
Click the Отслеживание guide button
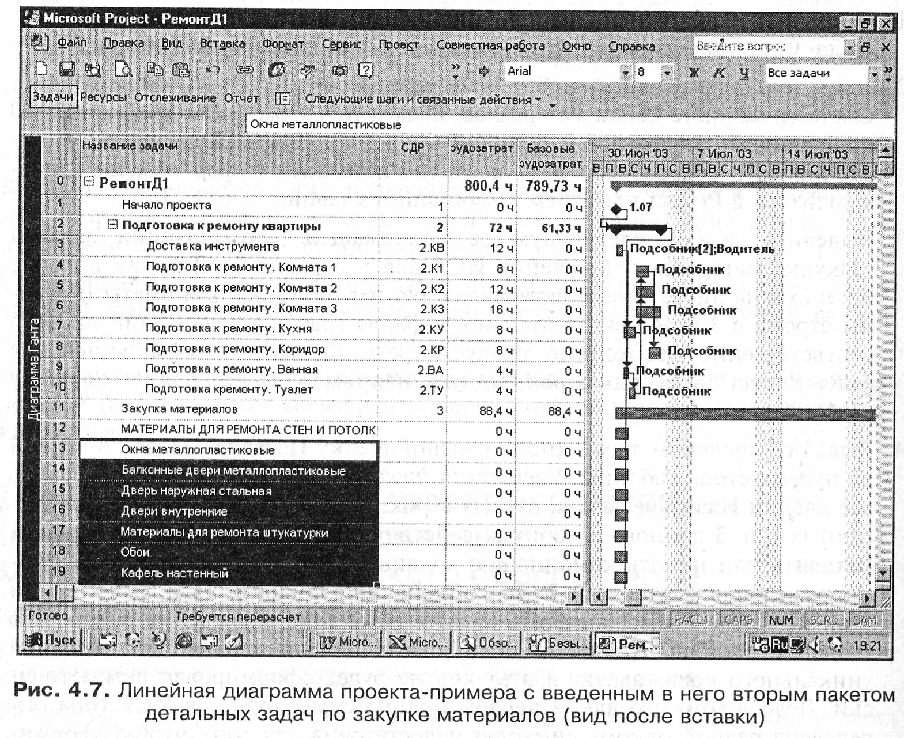tap(175, 98)
